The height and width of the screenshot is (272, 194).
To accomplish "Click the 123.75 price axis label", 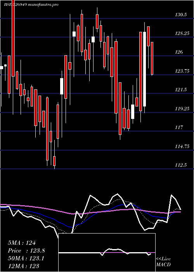I will coord(182,71).
